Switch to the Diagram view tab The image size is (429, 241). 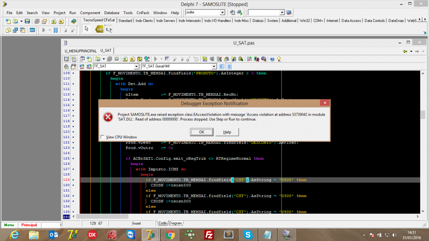pyautogui.click(x=175, y=223)
